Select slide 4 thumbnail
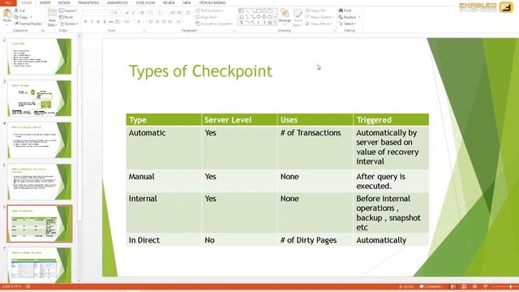Image resolution: width=519 pixels, height=292 pixels. [x=40, y=140]
